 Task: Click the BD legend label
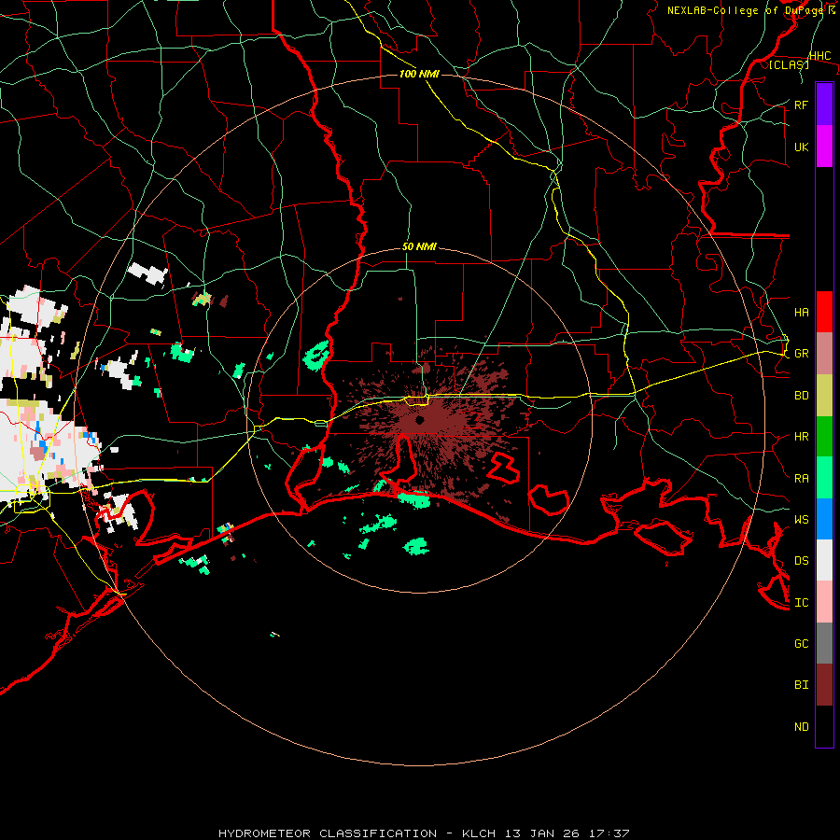pos(801,396)
